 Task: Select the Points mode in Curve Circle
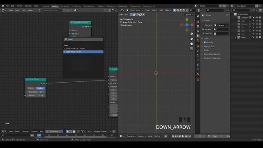click(31, 88)
